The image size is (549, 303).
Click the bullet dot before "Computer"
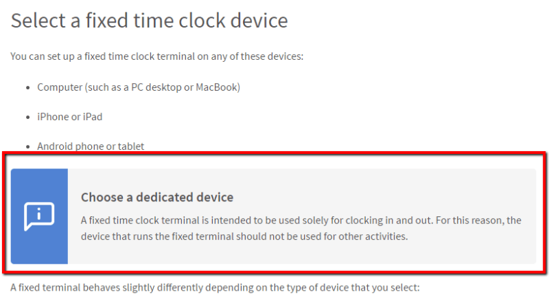coord(27,88)
